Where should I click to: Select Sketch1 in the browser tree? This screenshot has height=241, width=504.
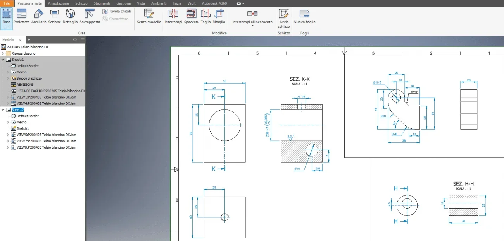coord(22,128)
